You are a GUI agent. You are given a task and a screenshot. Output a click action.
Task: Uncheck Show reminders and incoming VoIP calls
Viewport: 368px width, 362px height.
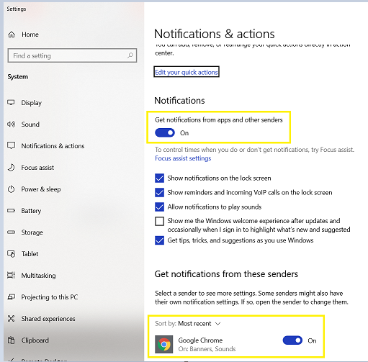[159, 192]
